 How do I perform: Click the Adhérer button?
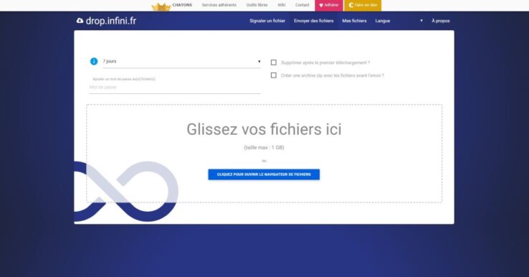tap(329, 6)
